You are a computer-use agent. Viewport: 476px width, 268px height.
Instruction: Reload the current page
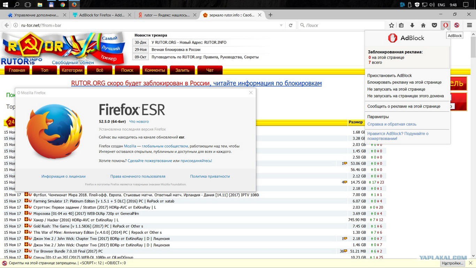(x=291, y=25)
